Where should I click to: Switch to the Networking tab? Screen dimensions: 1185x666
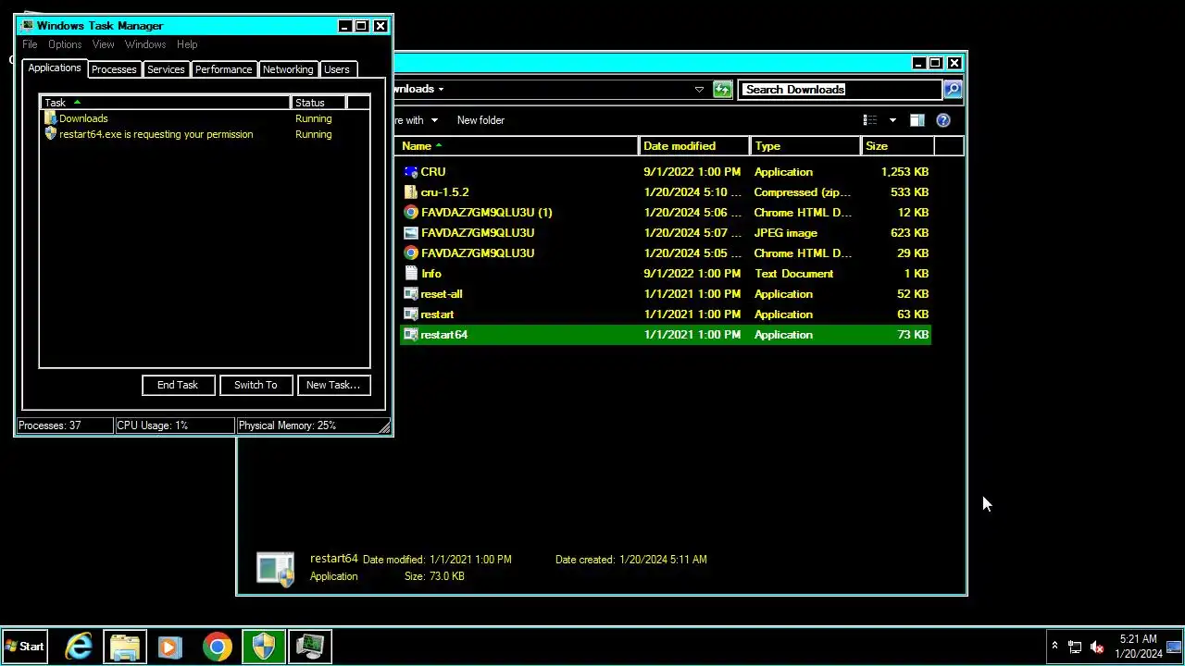288,69
